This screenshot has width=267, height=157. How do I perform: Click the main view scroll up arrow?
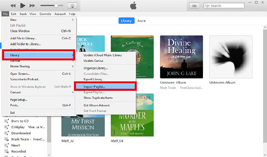tap(265, 28)
